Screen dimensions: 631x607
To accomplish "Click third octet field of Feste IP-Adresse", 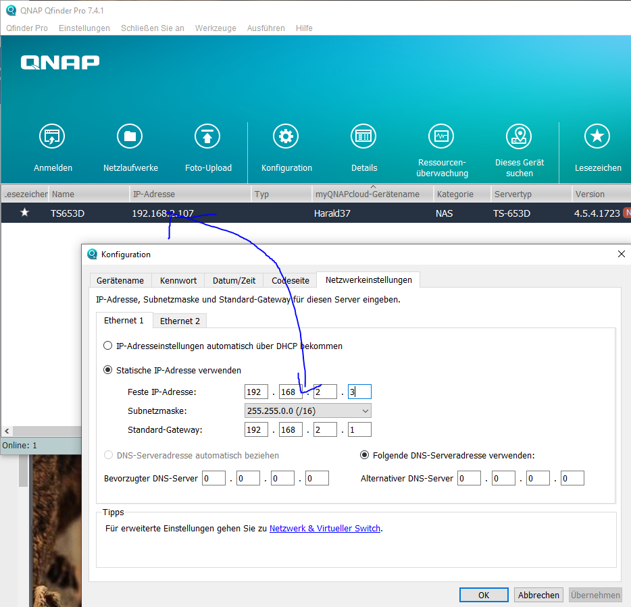I will (325, 392).
